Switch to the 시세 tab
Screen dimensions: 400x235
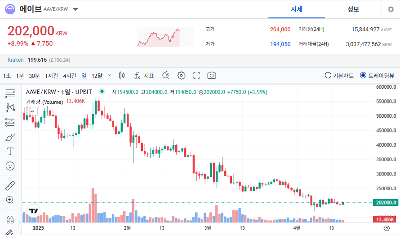(297, 9)
